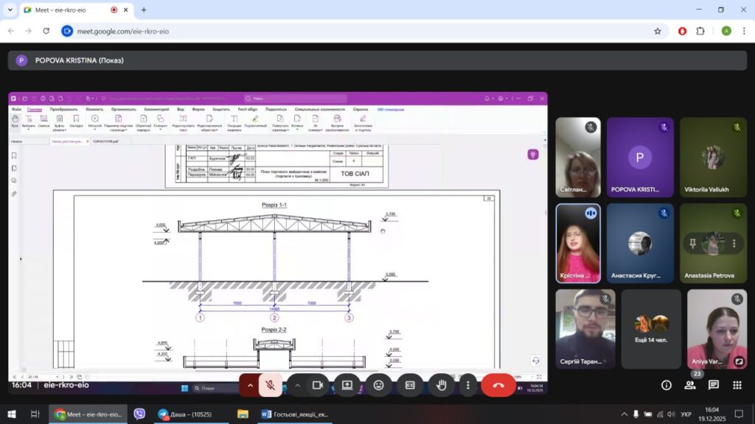The height and width of the screenshot is (424, 755).
Task: Turn on captions button
Action: click(x=410, y=385)
